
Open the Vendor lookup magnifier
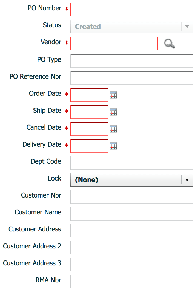(169, 43)
